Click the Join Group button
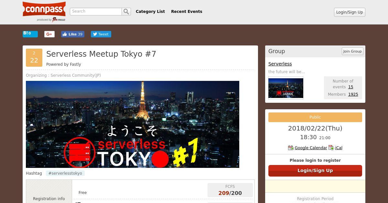This screenshot has width=388, height=203. 352,51
